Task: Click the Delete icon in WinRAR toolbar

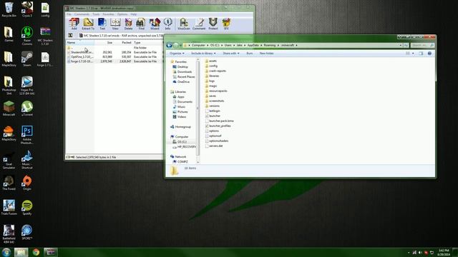Action: 129,24
